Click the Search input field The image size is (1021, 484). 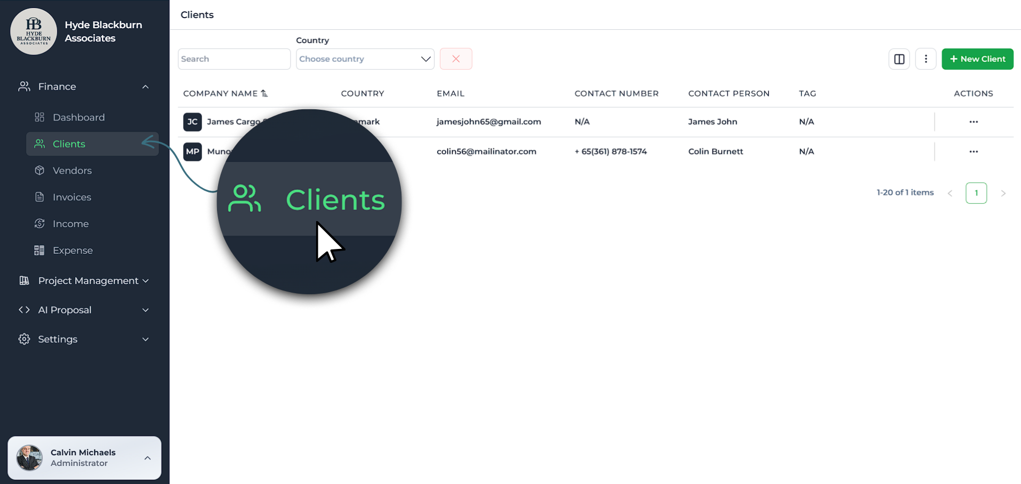[234, 59]
